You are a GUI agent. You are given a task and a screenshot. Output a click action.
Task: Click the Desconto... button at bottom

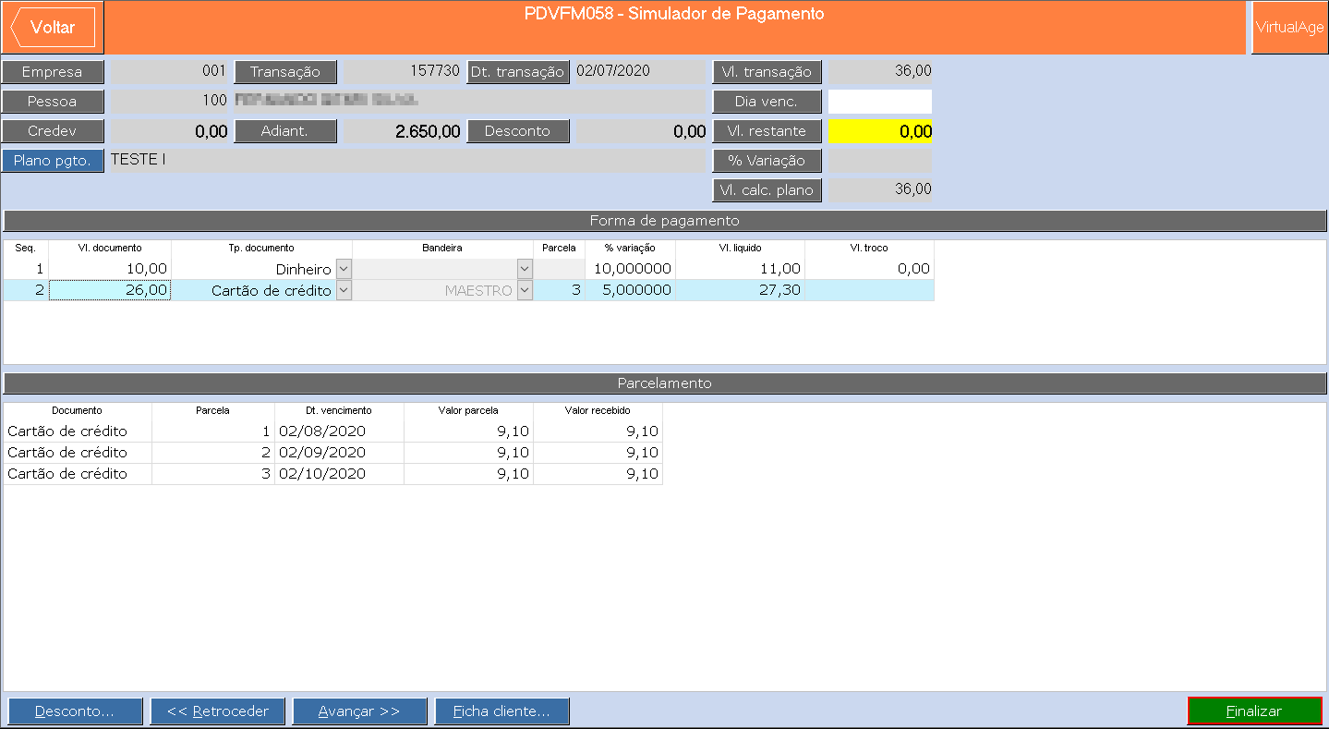[x=75, y=711]
